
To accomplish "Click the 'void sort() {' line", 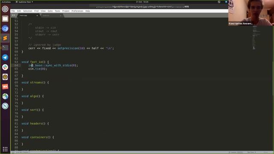I will 33,110.
